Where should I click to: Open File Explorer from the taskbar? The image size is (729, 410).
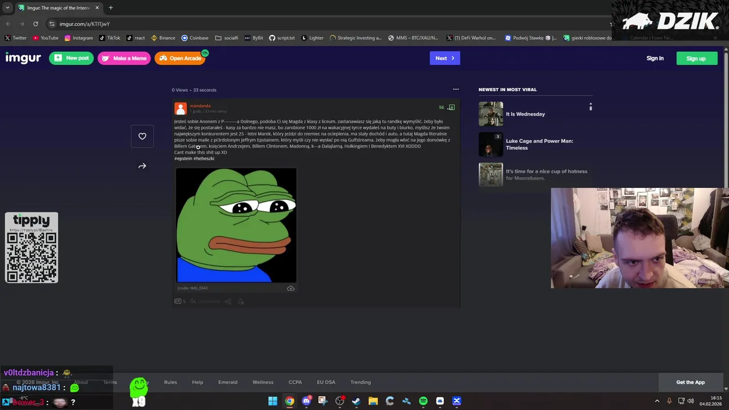coord(373,401)
